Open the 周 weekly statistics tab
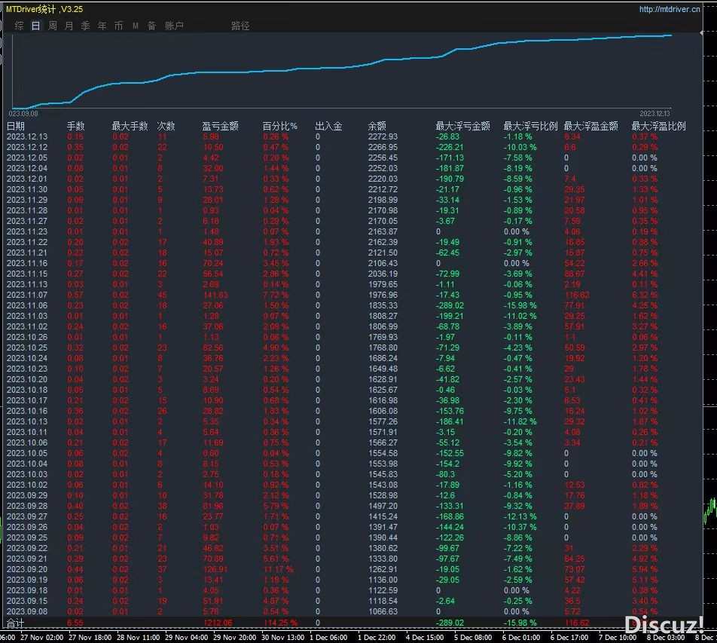 [x=53, y=26]
